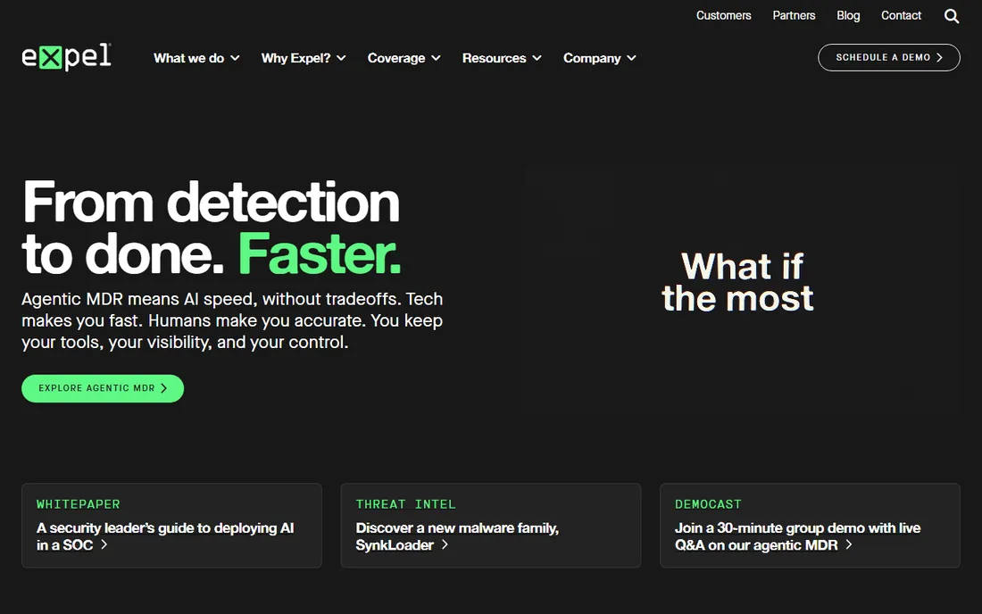
Task: Open the Resources dropdown
Action: pyautogui.click(x=502, y=58)
